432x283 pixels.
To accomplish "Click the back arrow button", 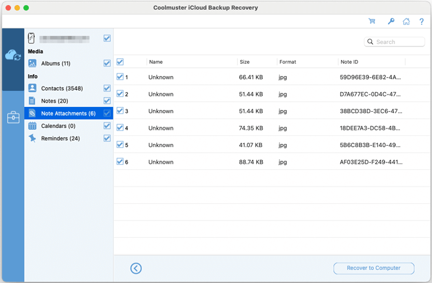I will (136, 268).
